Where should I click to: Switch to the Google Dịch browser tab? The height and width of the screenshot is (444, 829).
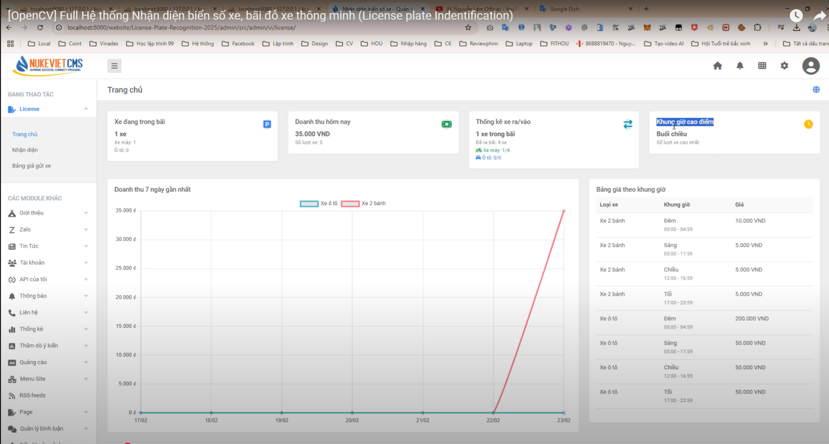click(x=585, y=9)
